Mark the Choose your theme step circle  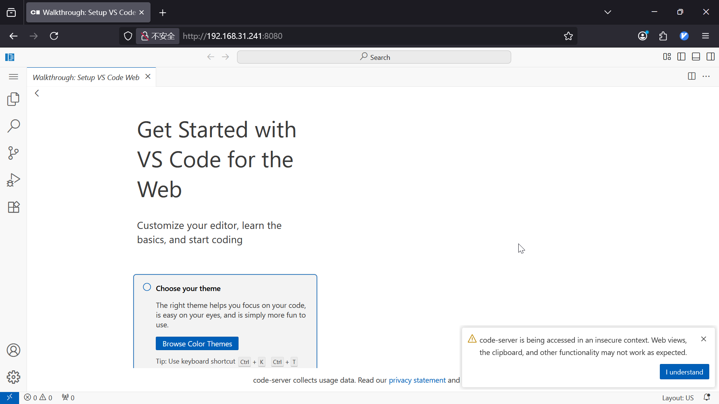point(147,287)
